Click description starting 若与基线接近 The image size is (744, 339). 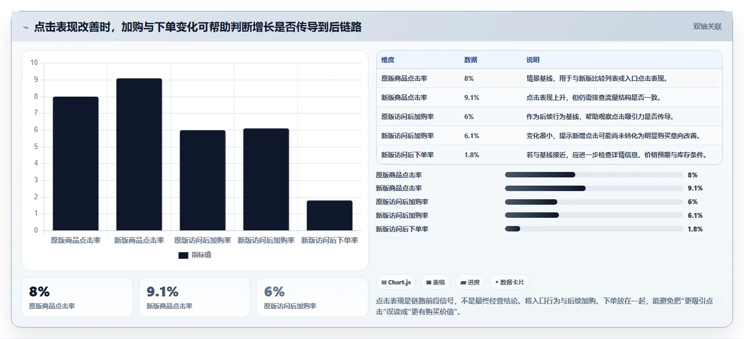tap(617, 155)
